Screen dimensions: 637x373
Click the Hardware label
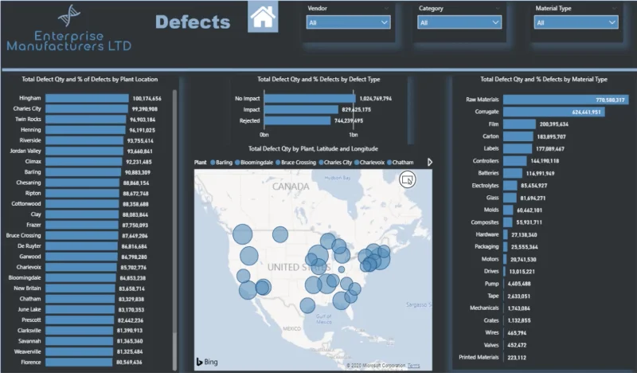[x=487, y=234]
